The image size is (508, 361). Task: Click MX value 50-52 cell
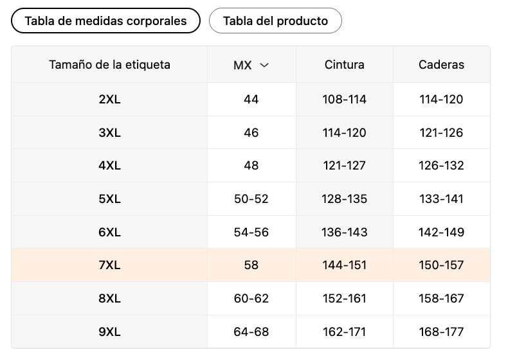[x=251, y=199]
